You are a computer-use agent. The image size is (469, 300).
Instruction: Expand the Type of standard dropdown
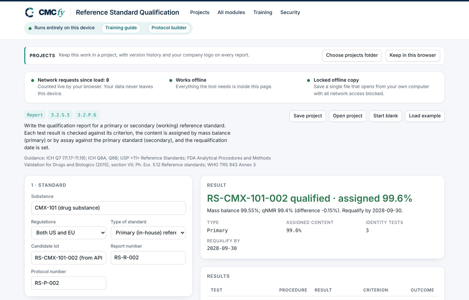coord(148,233)
